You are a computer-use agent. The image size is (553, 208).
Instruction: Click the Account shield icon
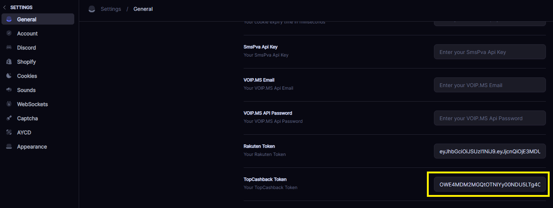tap(9, 33)
